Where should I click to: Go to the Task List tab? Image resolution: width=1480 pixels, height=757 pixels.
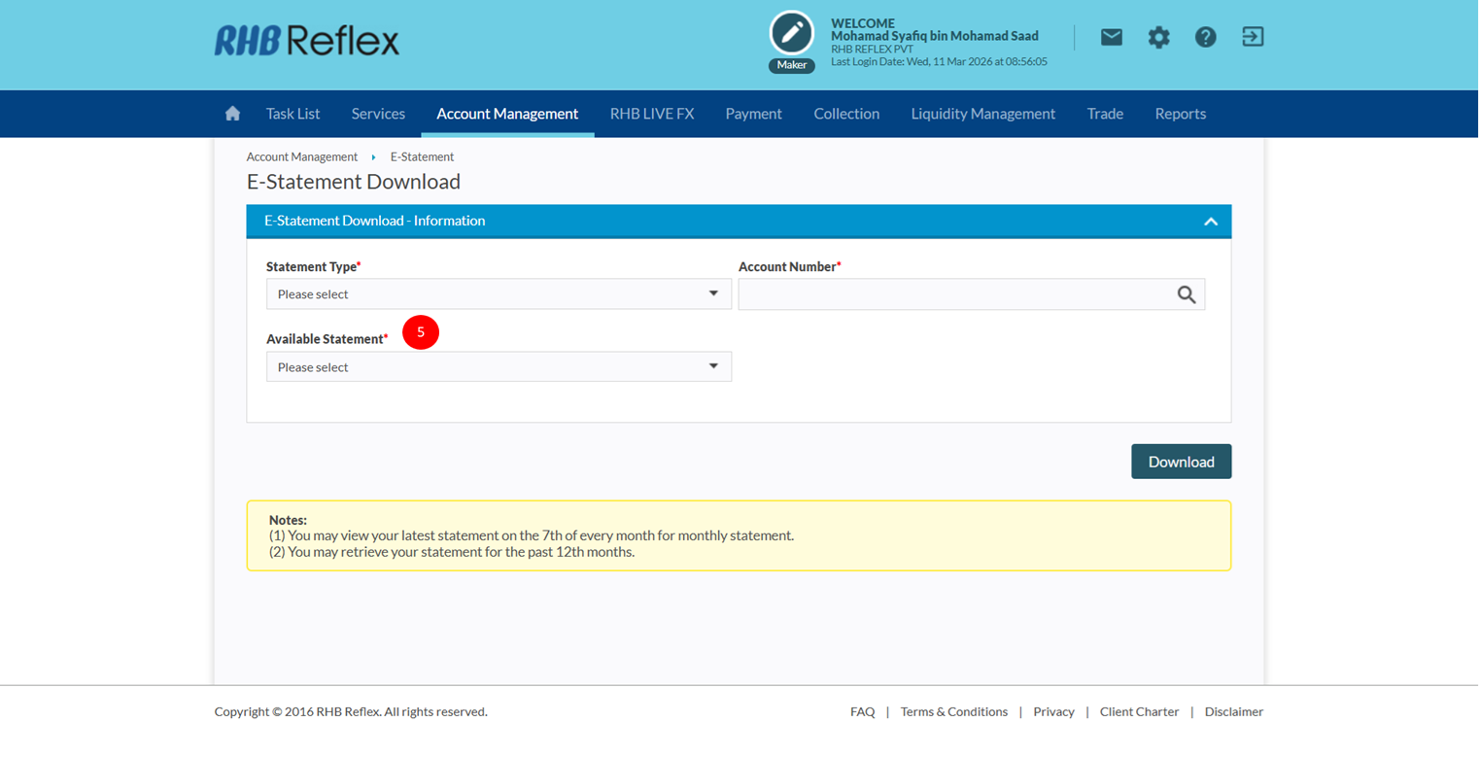tap(293, 114)
